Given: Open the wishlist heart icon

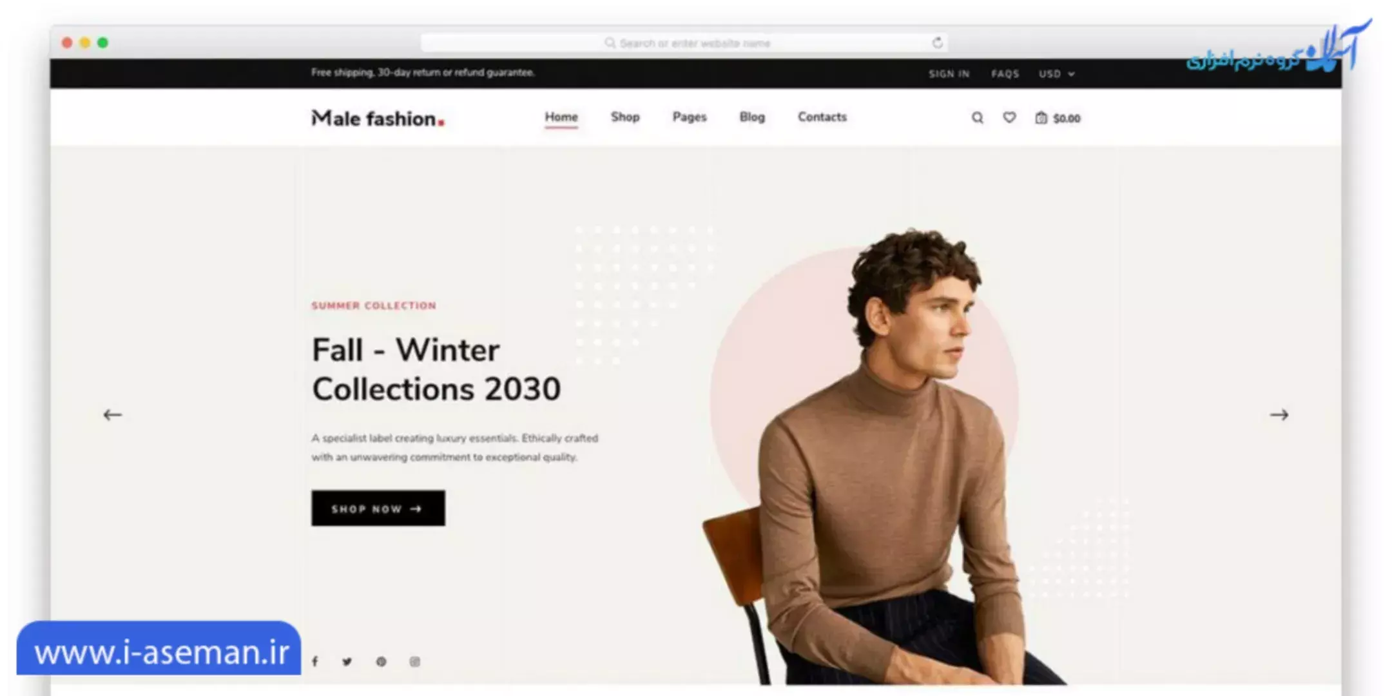Looking at the screenshot, I should pyautogui.click(x=1009, y=117).
